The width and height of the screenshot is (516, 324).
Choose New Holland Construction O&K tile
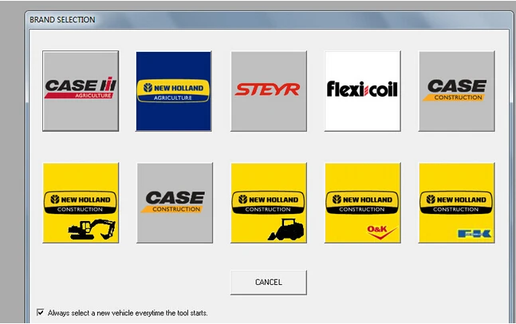tap(363, 203)
